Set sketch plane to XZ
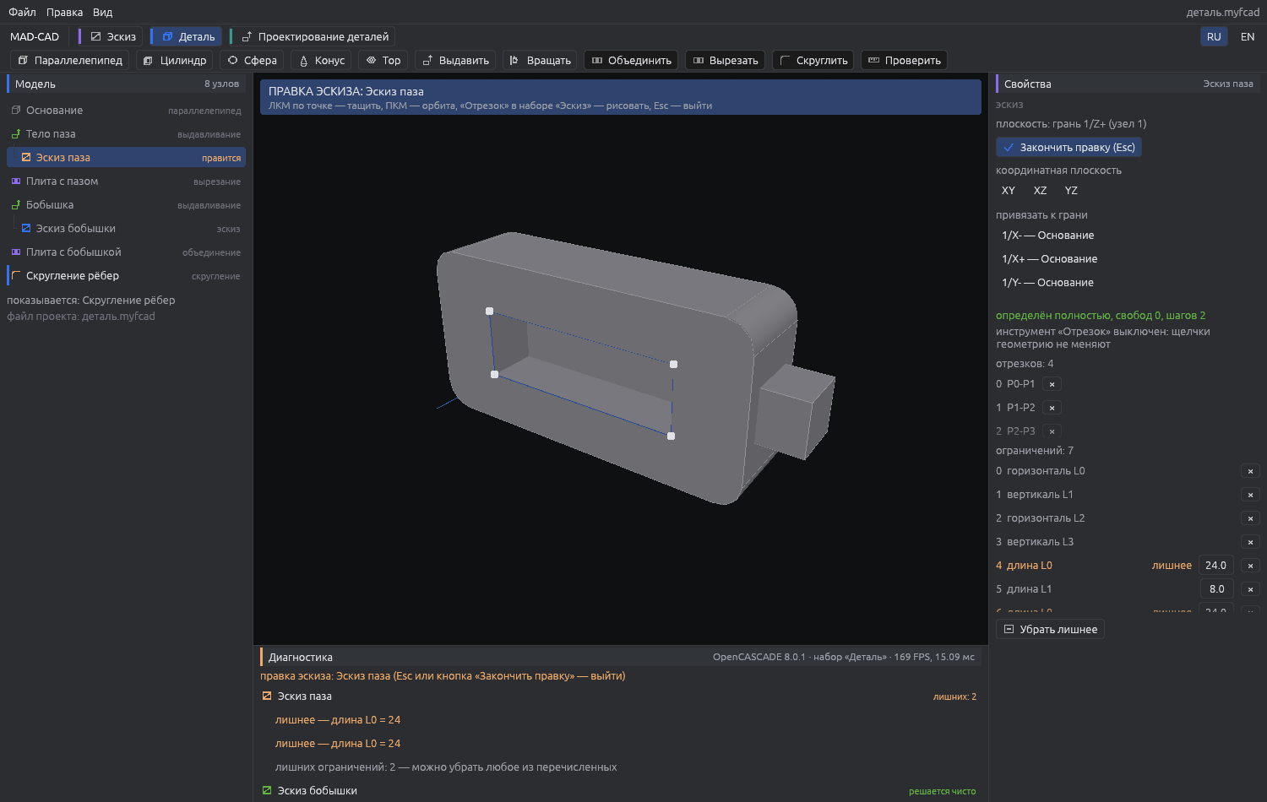This screenshot has width=1267, height=802. pyautogui.click(x=1040, y=191)
